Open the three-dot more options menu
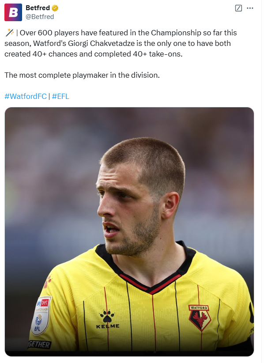 click(250, 8)
